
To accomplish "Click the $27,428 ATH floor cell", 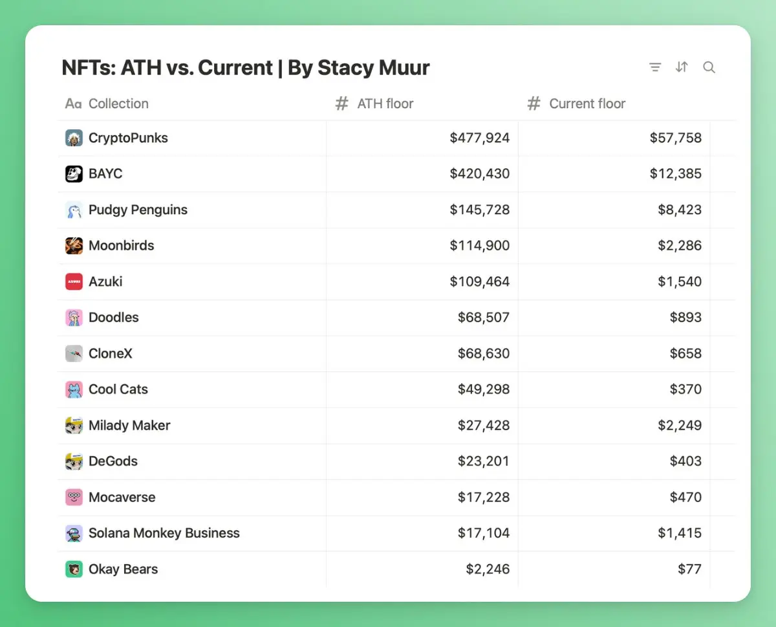I will point(422,425).
